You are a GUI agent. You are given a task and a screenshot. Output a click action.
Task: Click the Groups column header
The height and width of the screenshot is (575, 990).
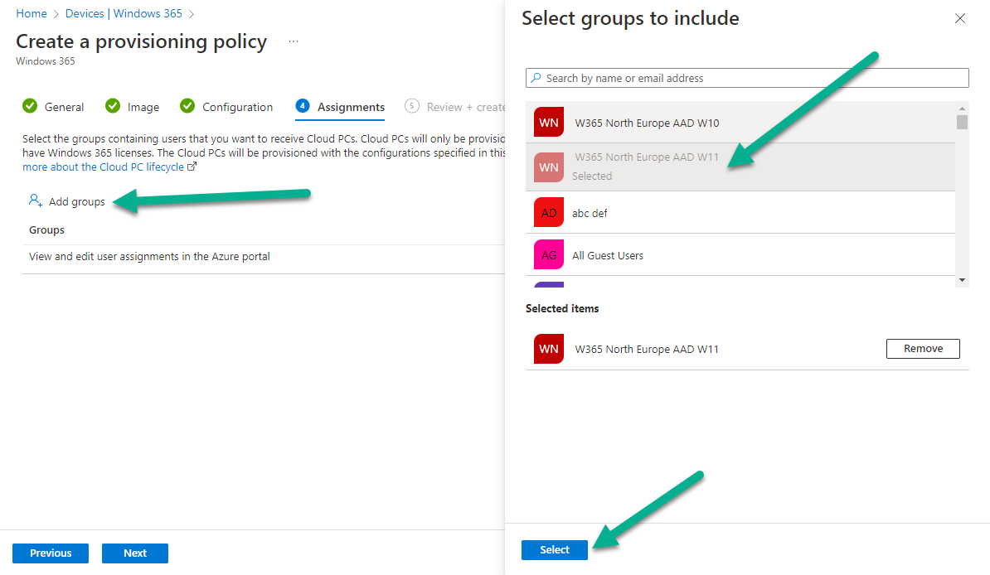pyautogui.click(x=46, y=230)
